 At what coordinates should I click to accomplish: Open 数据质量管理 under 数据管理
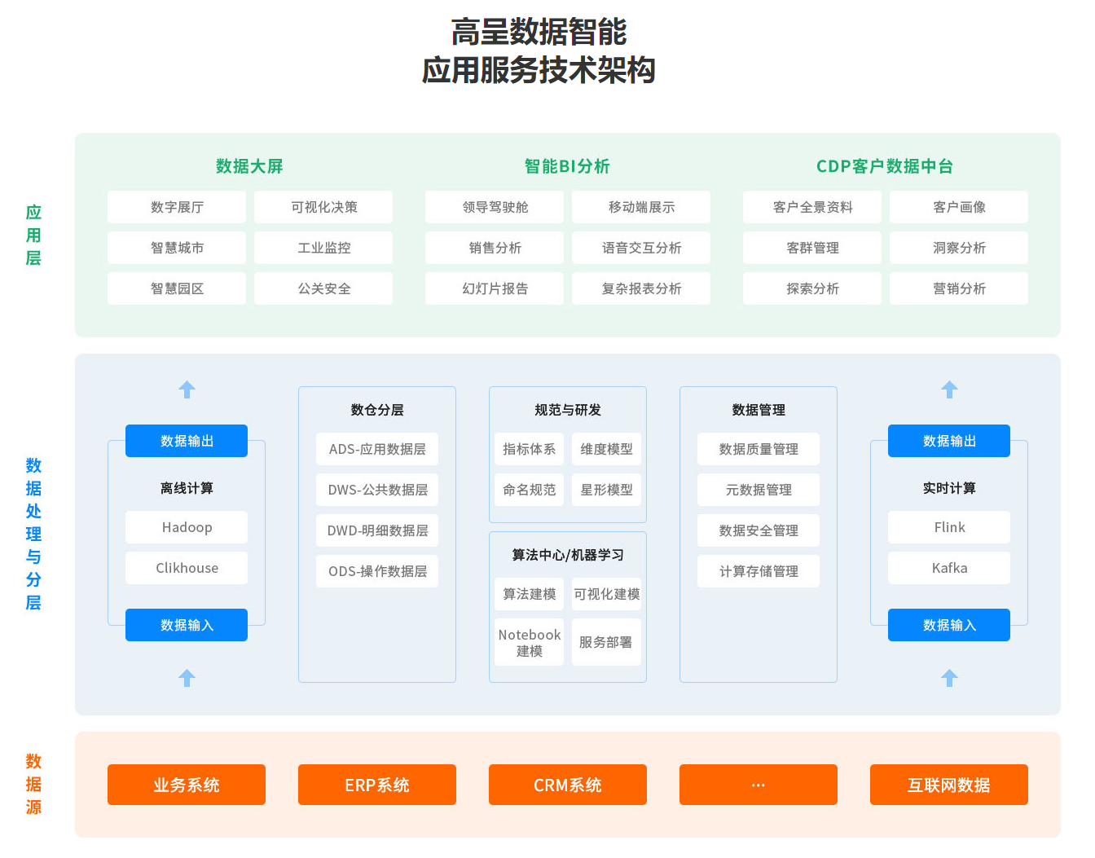(759, 449)
